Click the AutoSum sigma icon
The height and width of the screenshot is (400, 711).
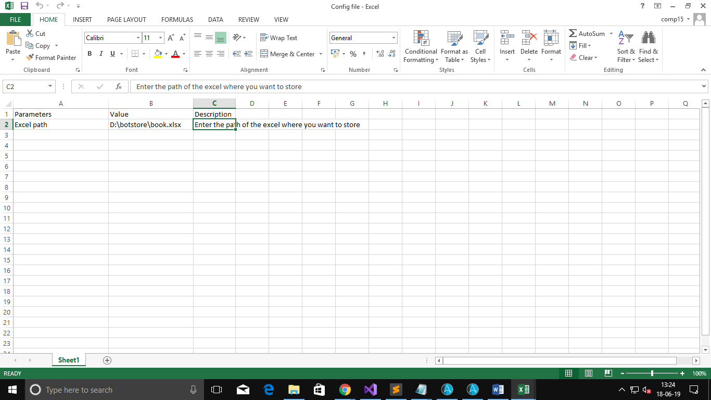click(573, 33)
